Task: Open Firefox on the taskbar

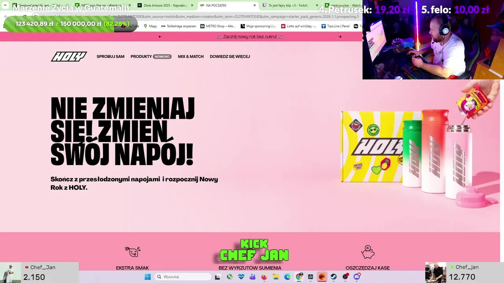Action: click(264, 277)
